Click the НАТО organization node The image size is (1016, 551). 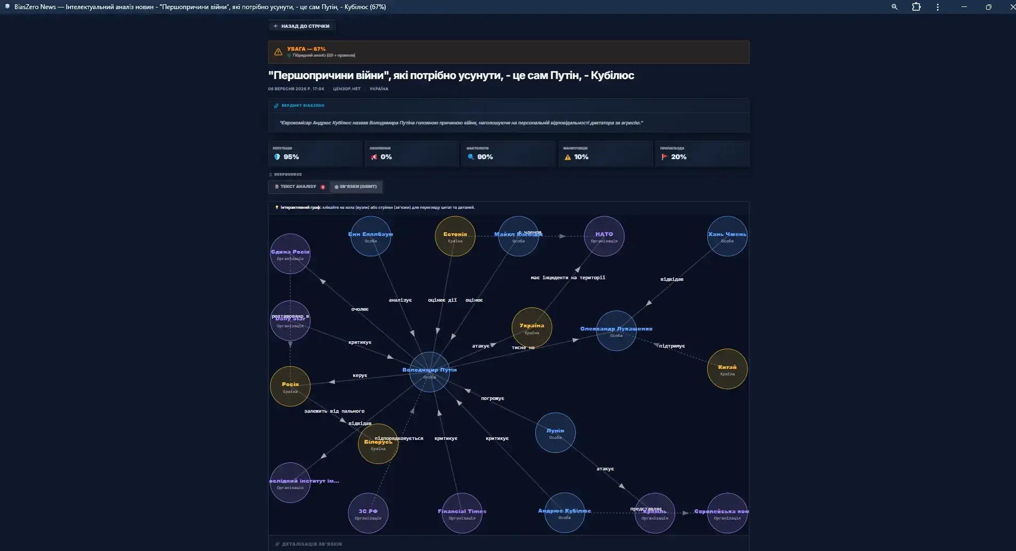pos(604,236)
